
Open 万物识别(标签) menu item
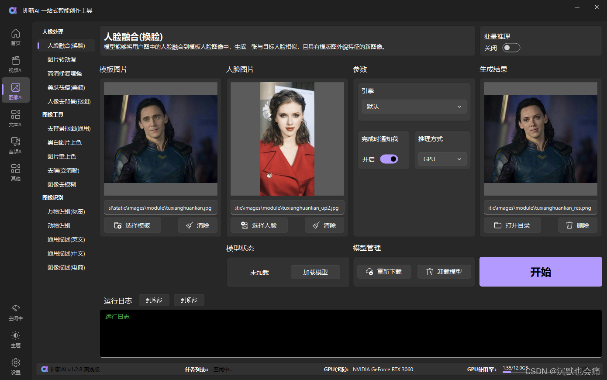tap(66, 211)
